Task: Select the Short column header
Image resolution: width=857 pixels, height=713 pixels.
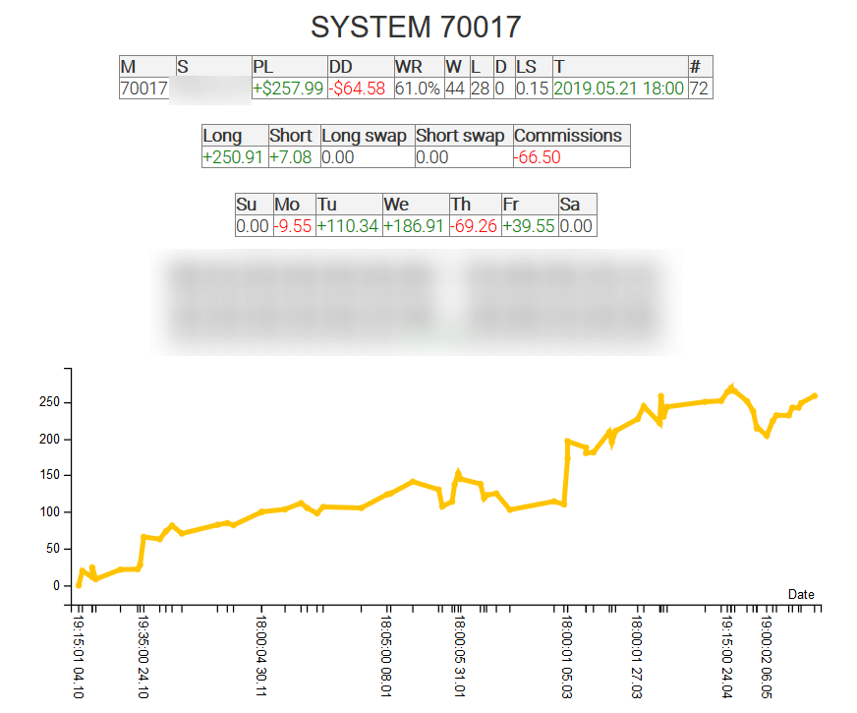Action: [x=294, y=136]
